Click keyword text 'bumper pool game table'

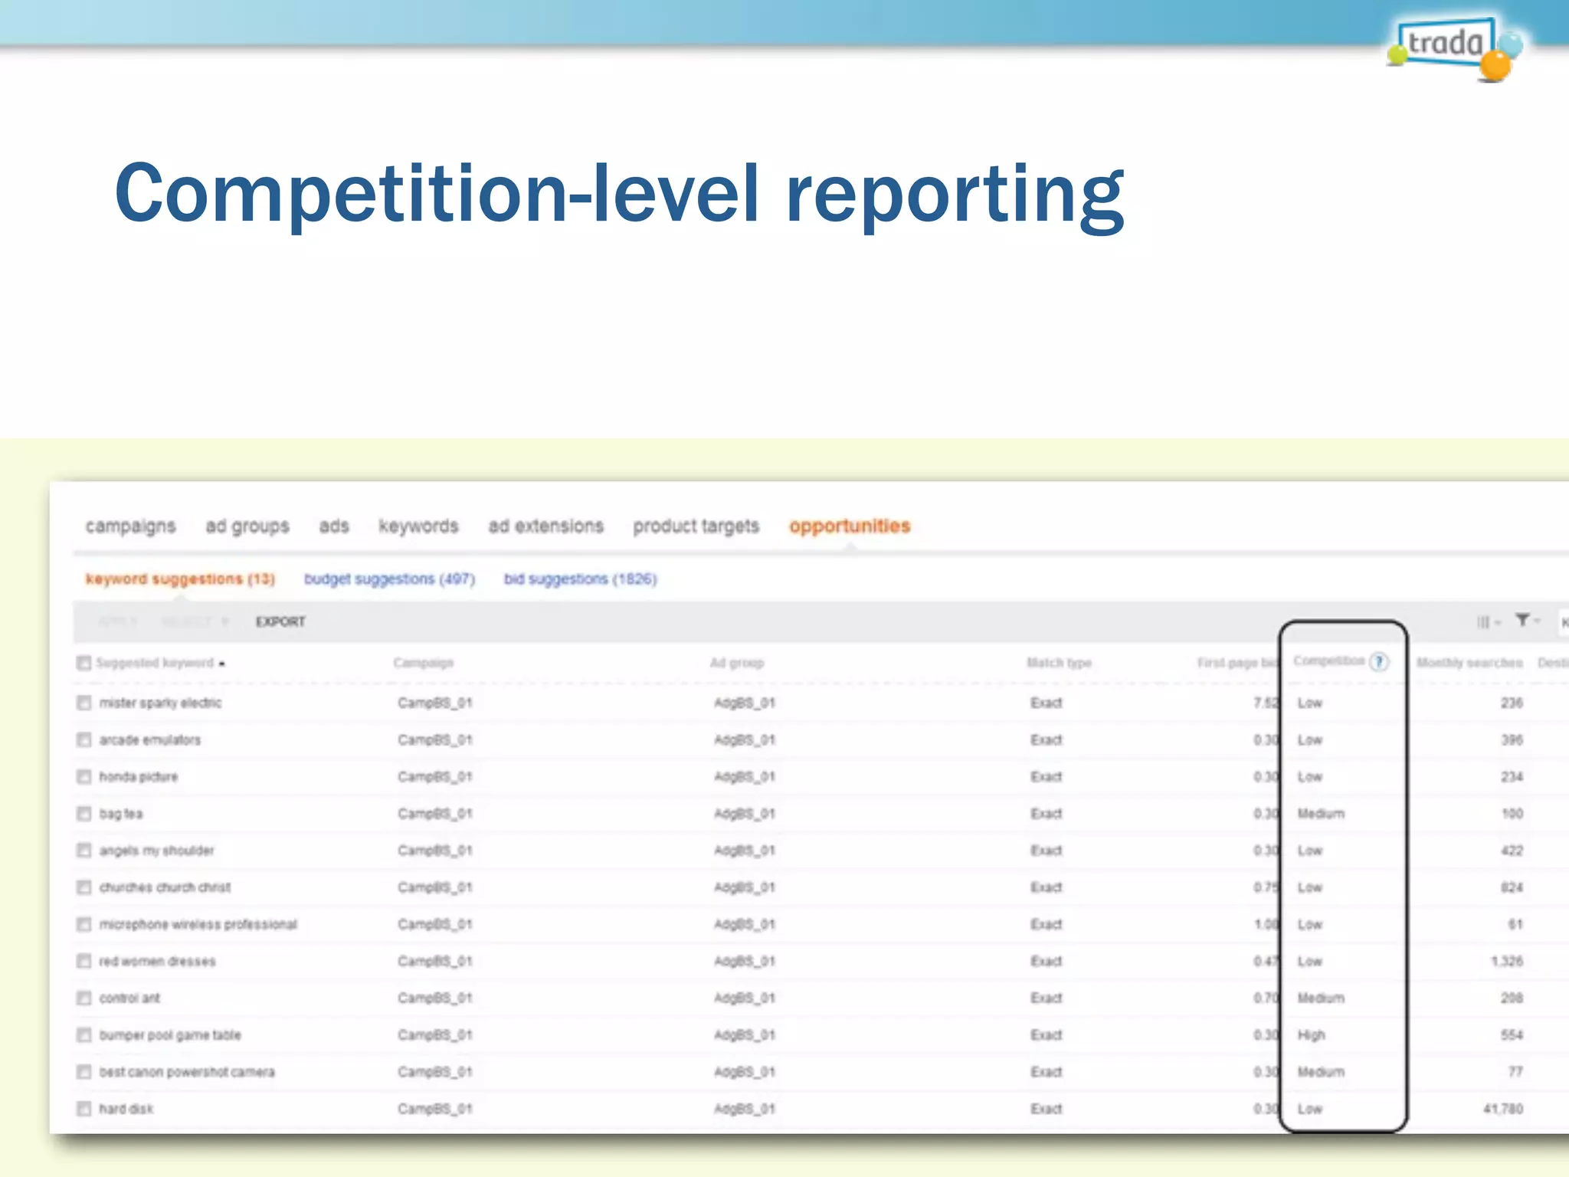pos(169,1035)
